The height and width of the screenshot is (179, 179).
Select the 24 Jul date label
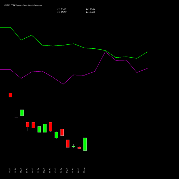click(50, 170)
